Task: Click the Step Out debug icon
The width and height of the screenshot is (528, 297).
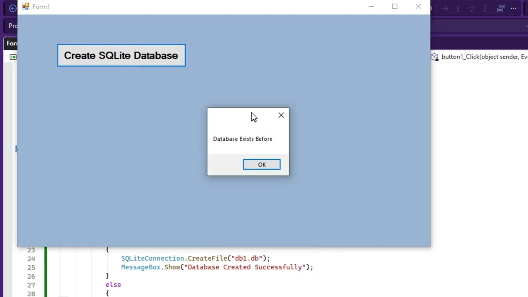Action: pos(485,8)
